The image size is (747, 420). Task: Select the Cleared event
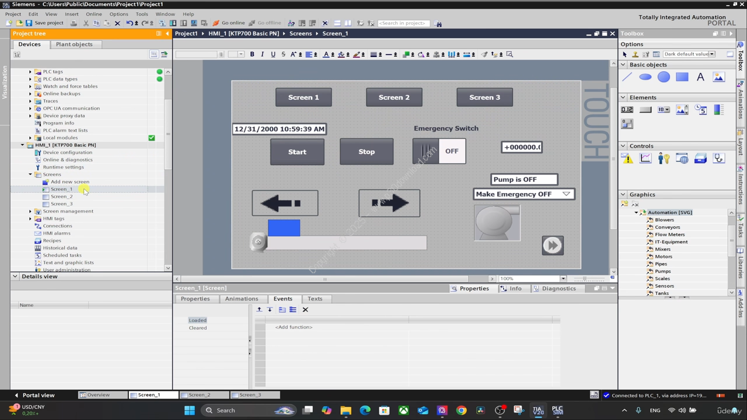pyautogui.click(x=198, y=328)
